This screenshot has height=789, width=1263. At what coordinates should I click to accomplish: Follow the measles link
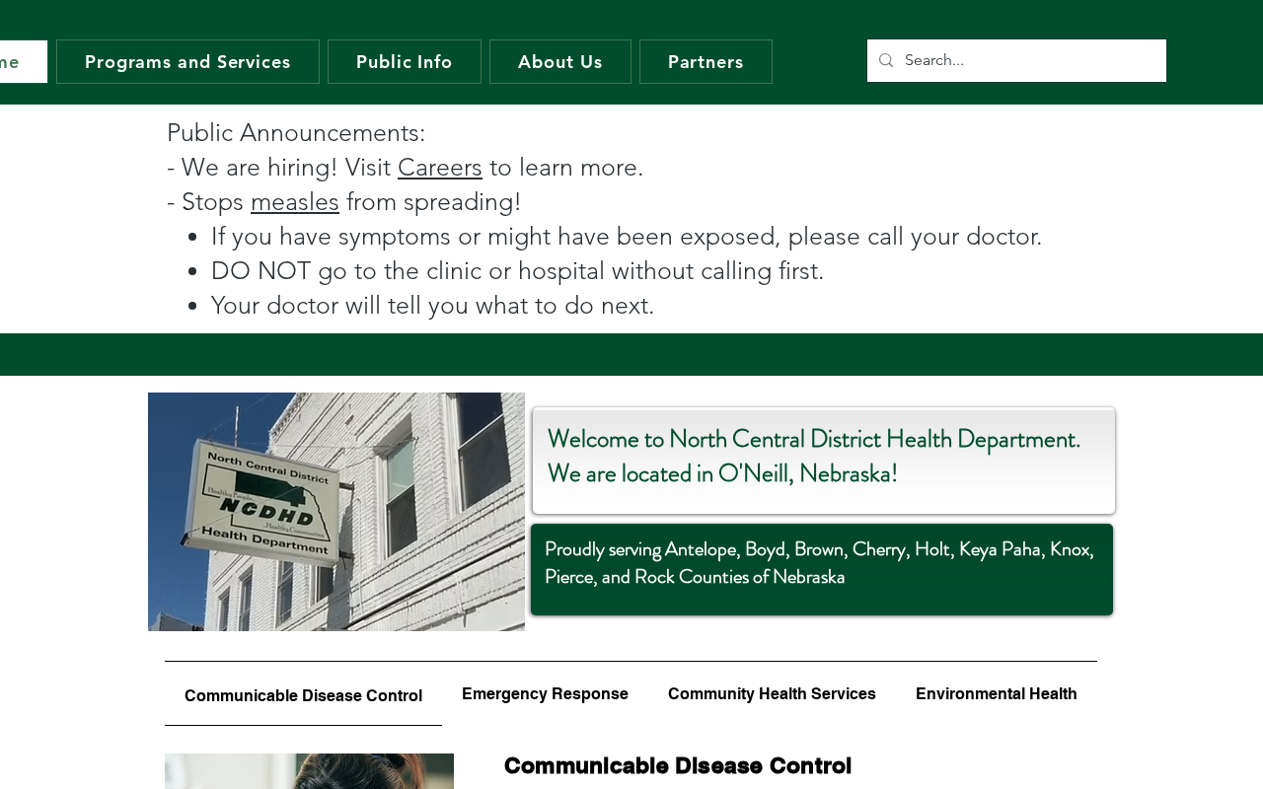pos(295,202)
